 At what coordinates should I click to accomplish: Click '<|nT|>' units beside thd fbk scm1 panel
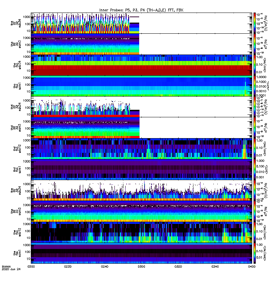tap(266, 169)
